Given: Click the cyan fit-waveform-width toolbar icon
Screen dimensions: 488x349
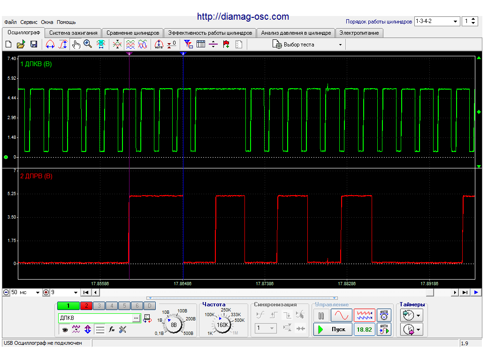Looking at the screenshot, I should pos(101,45).
